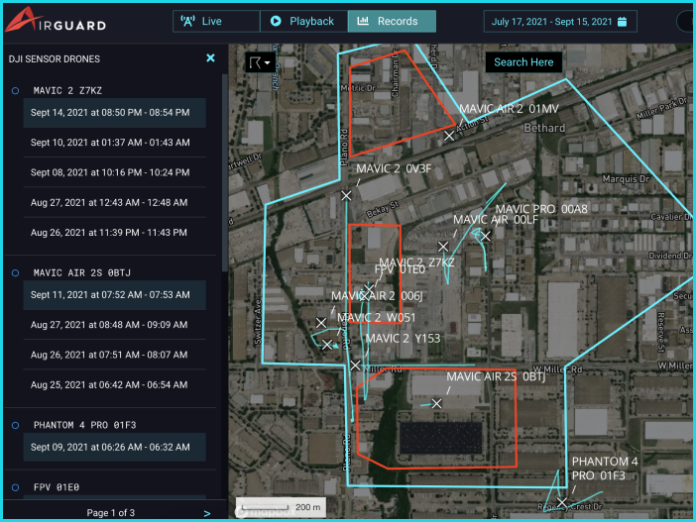Close the DJI Sensor Drones panel

pyautogui.click(x=211, y=58)
